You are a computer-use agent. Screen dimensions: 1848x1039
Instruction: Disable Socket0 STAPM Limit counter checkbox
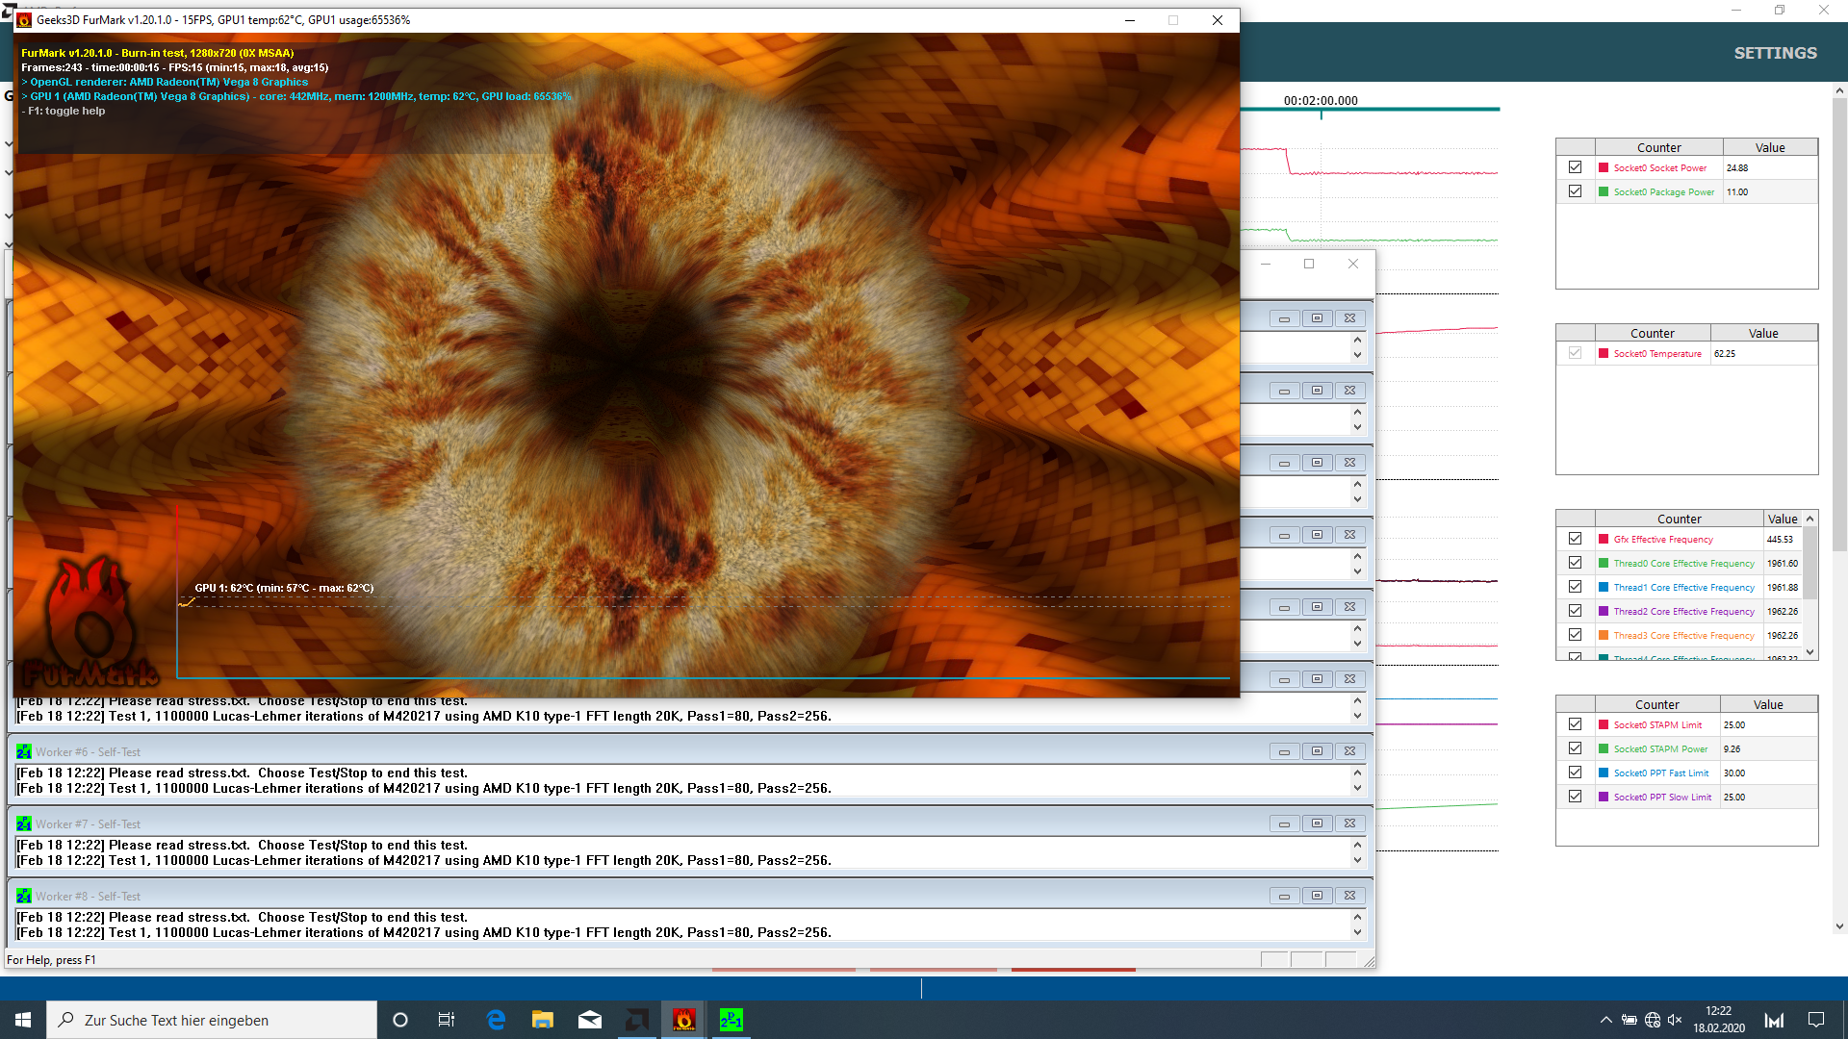tap(1575, 724)
